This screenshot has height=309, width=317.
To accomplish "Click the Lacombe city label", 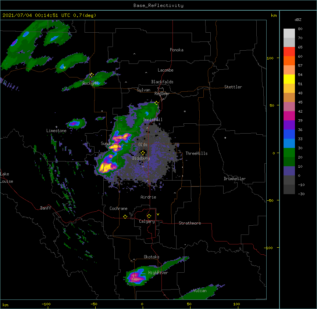I will (x=165, y=70).
